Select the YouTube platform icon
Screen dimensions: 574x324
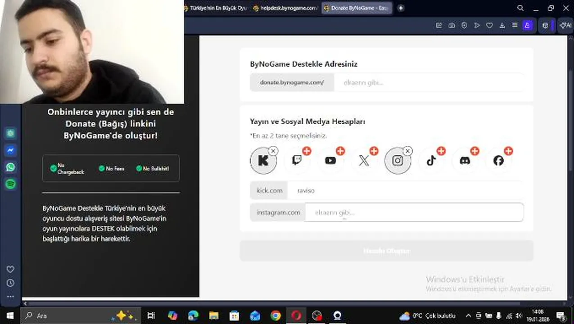pos(330,161)
